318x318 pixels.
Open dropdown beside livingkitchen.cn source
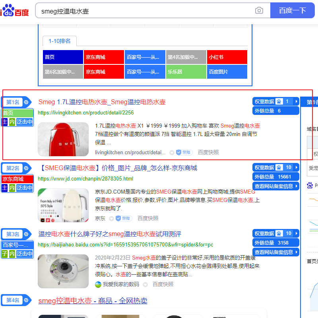[x=172, y=153]
